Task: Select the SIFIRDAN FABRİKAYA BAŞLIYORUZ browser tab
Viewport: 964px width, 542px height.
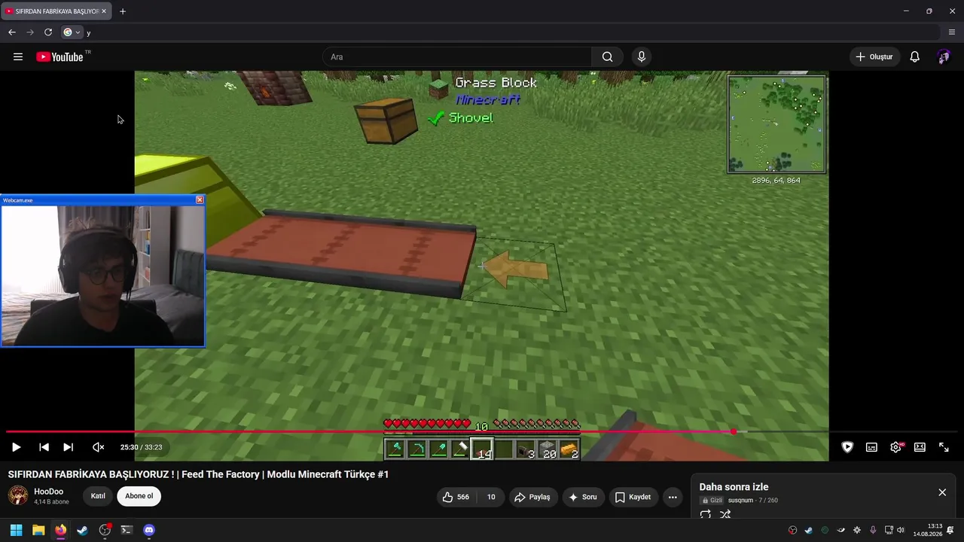Action: pos(56,11)
